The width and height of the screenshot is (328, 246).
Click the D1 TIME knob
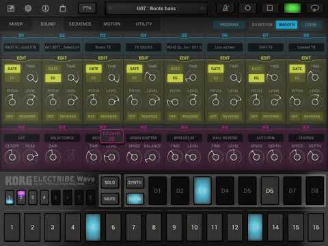(31, 78)
